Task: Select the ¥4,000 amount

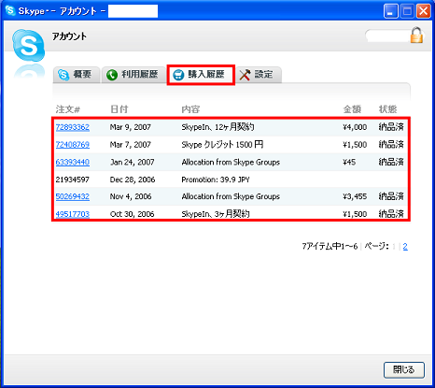Action: click(x=355, y=127)
